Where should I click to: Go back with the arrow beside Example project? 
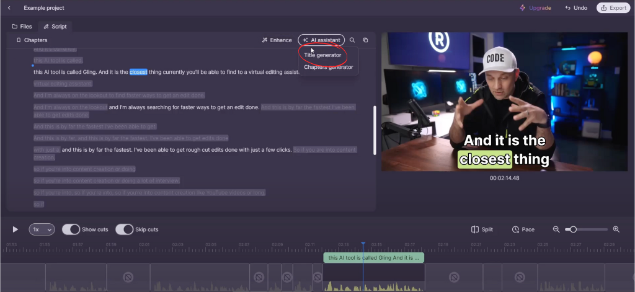point(9,7)
